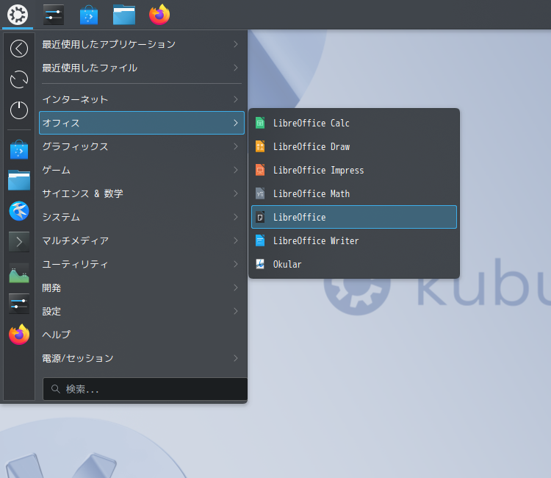
Task: Open the オフィス category
Action: [142, 123]
